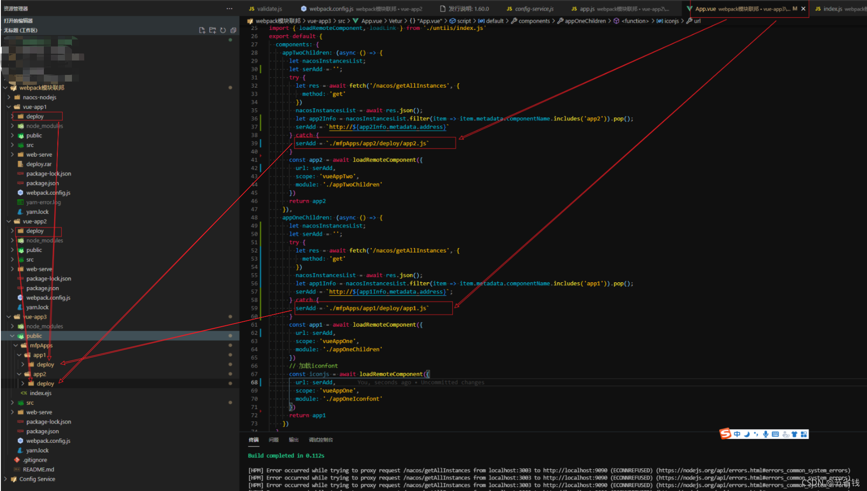This screenshot has width=867, height=491.
Task: Toggle Chinese/English mode on Sogou bar
Action: coord(737,434)
